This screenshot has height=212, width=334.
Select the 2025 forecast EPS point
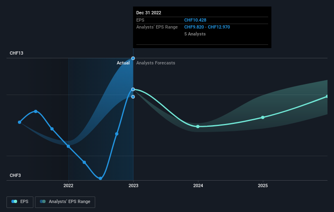(263, 117)
